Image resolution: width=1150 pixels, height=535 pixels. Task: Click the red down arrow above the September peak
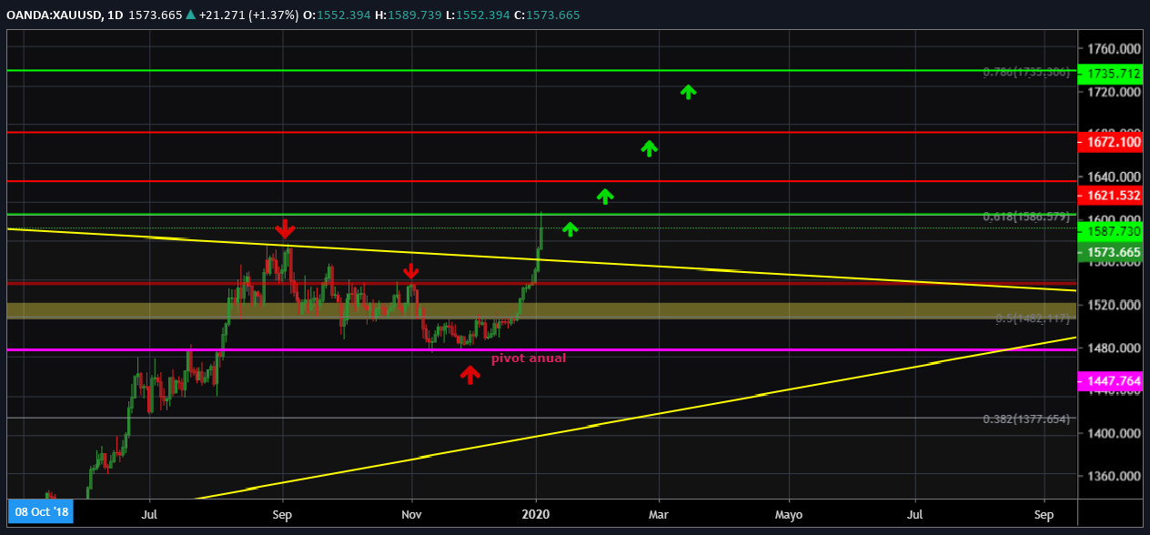click(286, 228)
